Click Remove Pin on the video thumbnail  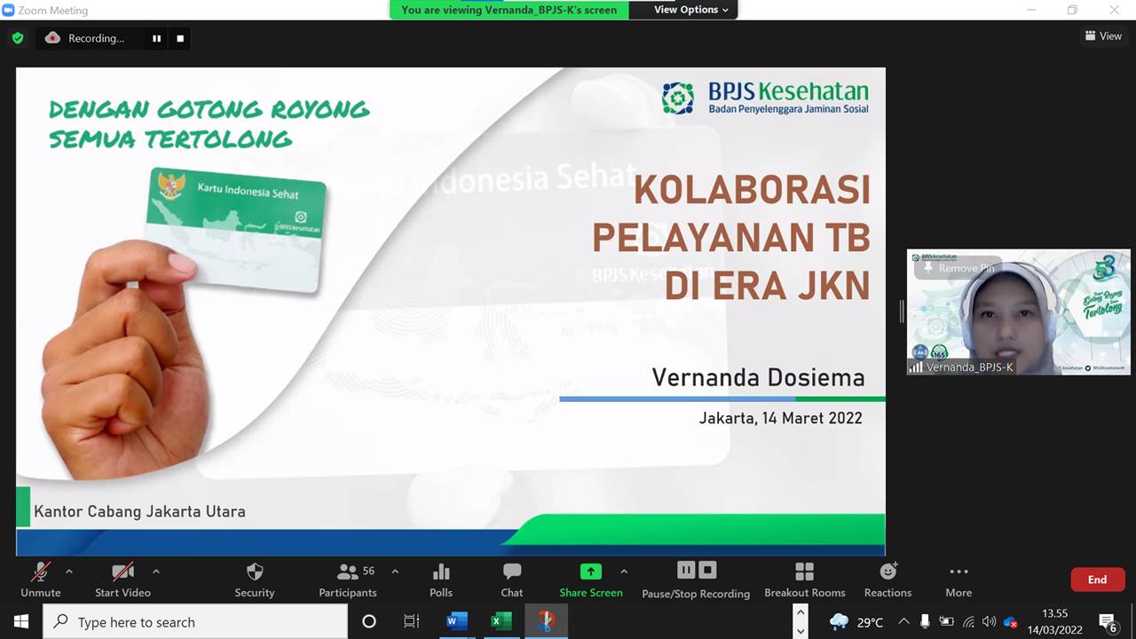click(x=959, y=268)
